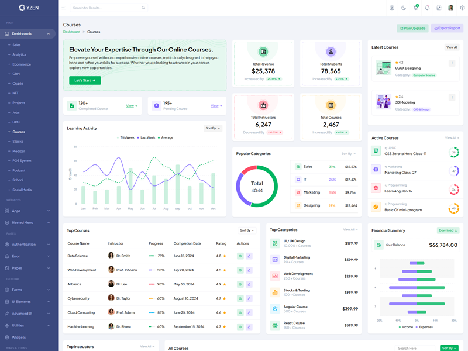
Task: Open Sort By dropdown in Learning Activity
Action: pyautogui.click(x=213, y=128)
